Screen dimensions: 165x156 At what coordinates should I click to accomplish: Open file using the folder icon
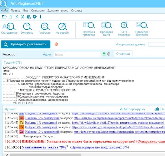pos(4,17)
